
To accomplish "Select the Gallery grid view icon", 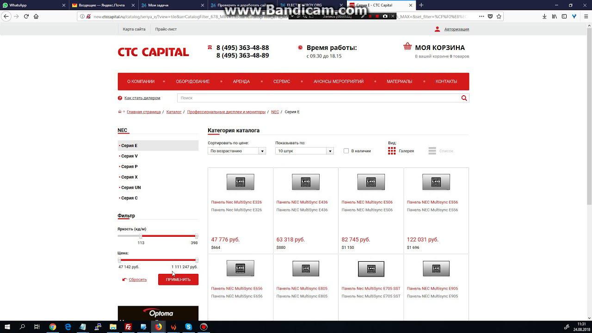I will coord(392,151).
